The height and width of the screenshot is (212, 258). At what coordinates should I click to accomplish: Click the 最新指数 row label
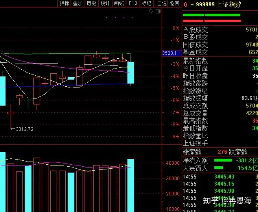tap(195, 61)
